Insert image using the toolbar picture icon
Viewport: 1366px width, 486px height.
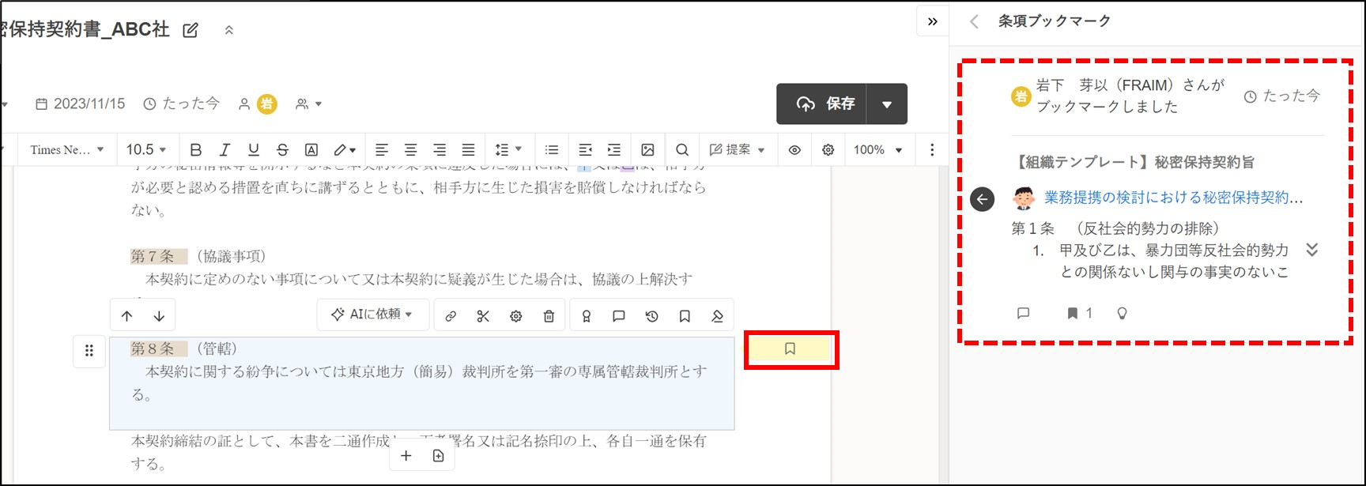(x=647, y=150)
